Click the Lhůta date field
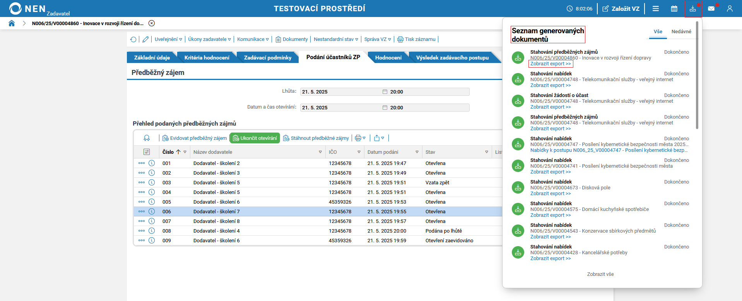Screen dimensions: 742x301 coord(340,92)
